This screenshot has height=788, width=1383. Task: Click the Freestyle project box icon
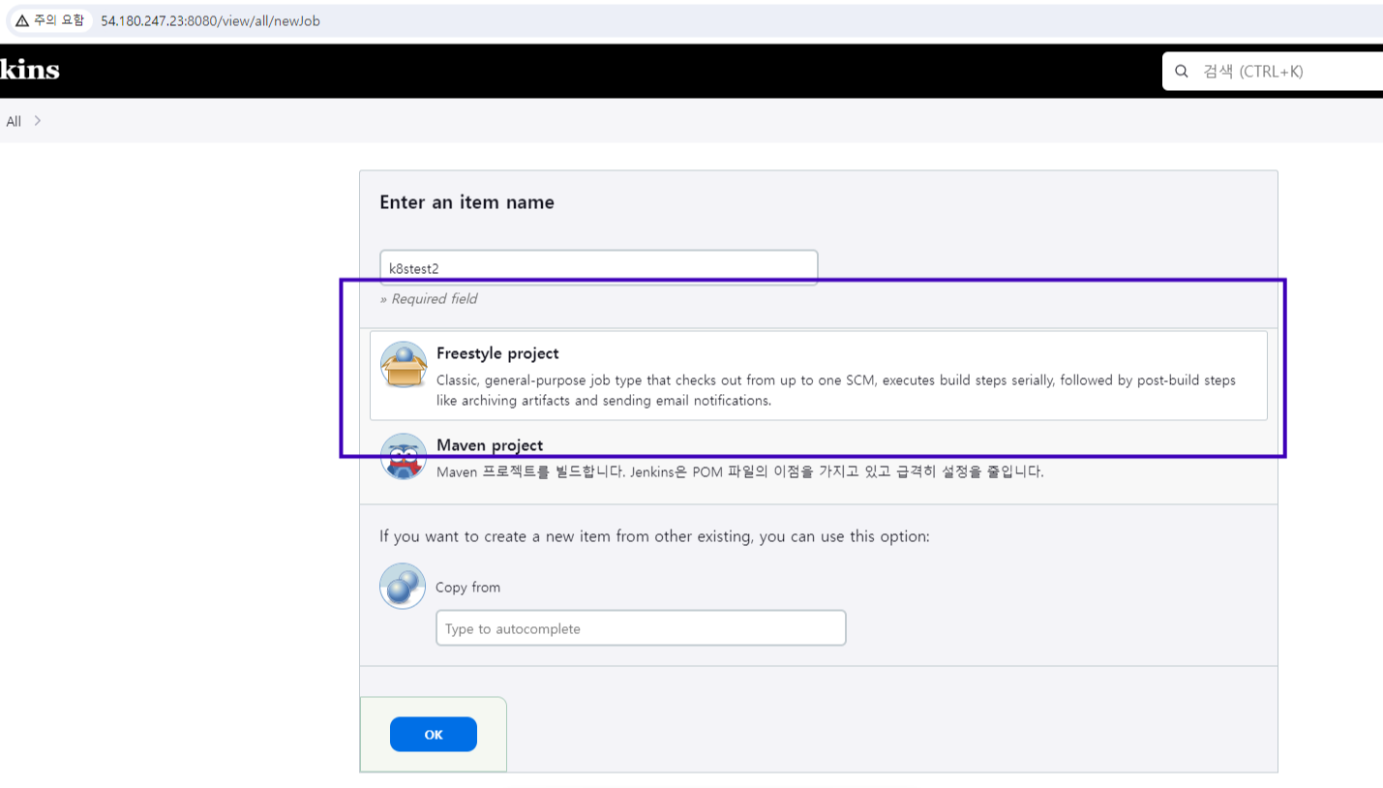tap(404, 365)
